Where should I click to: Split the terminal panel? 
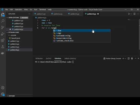point(129,58)
